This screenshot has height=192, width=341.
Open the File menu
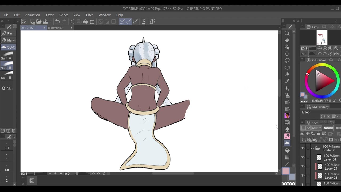click(x=6, y=15)
